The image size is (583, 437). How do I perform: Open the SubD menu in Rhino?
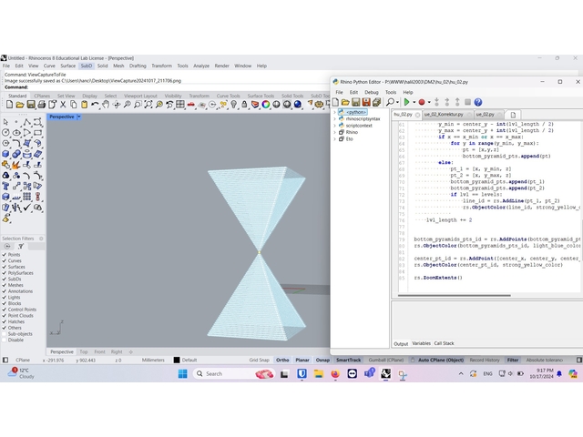[87, 66]
